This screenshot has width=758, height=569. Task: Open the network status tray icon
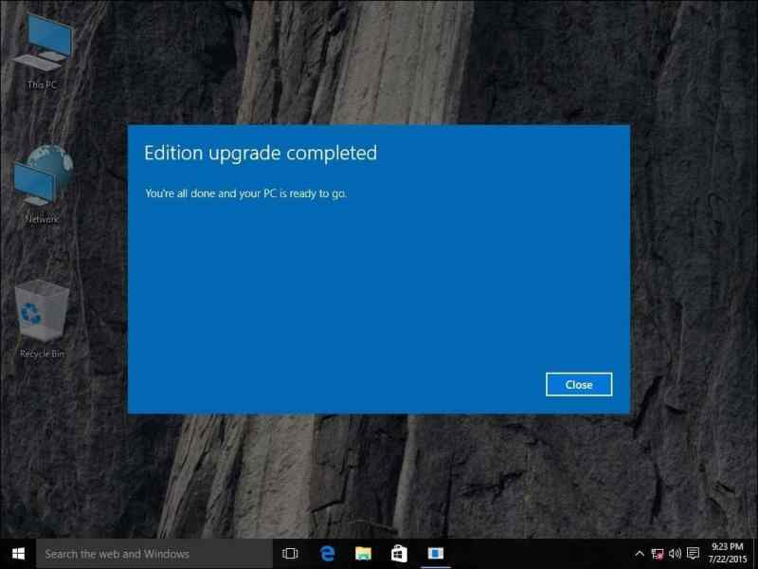658,554
